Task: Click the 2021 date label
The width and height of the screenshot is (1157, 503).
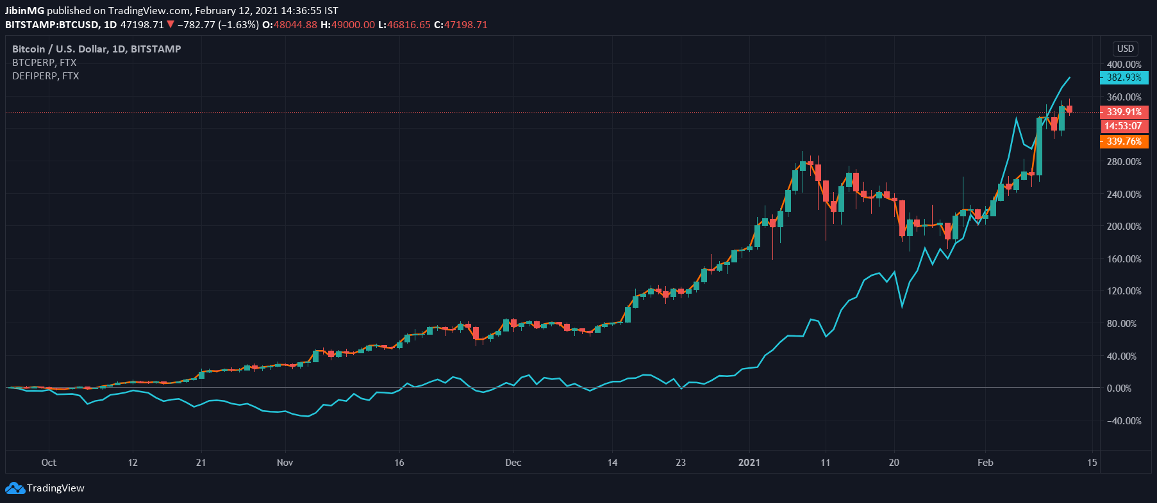Action: pyautogui.click(x=749, y=463)
